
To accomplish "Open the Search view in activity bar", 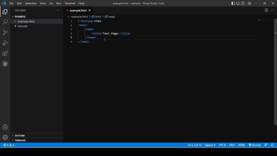I will point(5,22).
